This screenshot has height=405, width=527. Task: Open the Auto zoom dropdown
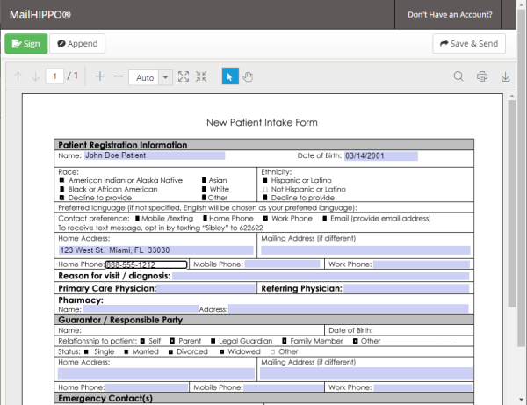(150, 77)
